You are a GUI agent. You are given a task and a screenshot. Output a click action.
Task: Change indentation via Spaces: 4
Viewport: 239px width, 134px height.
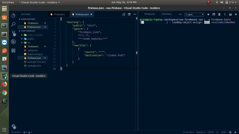click(x=201, y=132)
